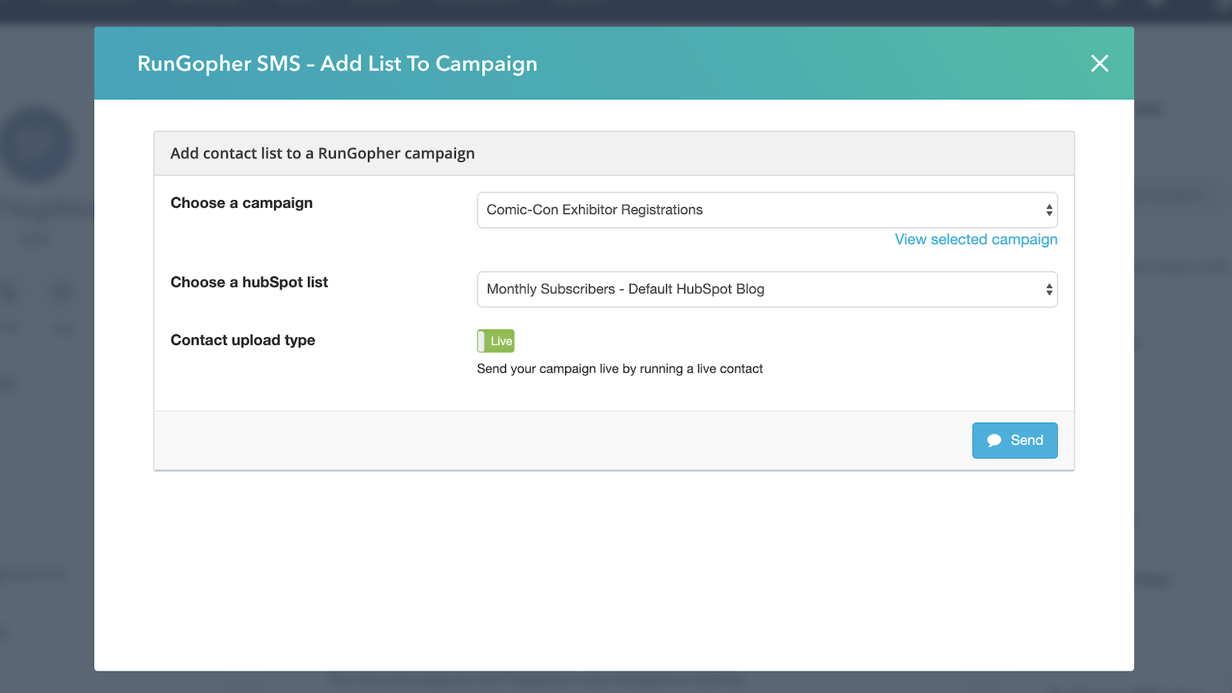The height and width of the screenshot is (693, 1232).
Task: Click the empty white area below the form
Action: pos(614,570)
